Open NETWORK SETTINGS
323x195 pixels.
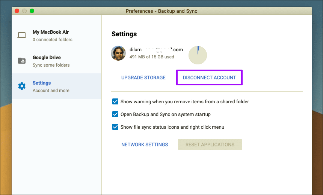[145, 144]
